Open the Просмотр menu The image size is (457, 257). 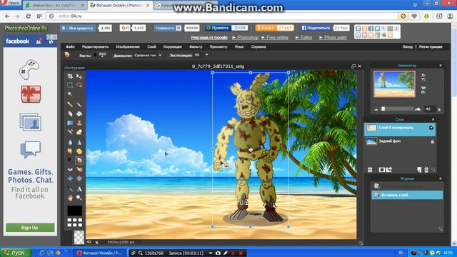218,46
